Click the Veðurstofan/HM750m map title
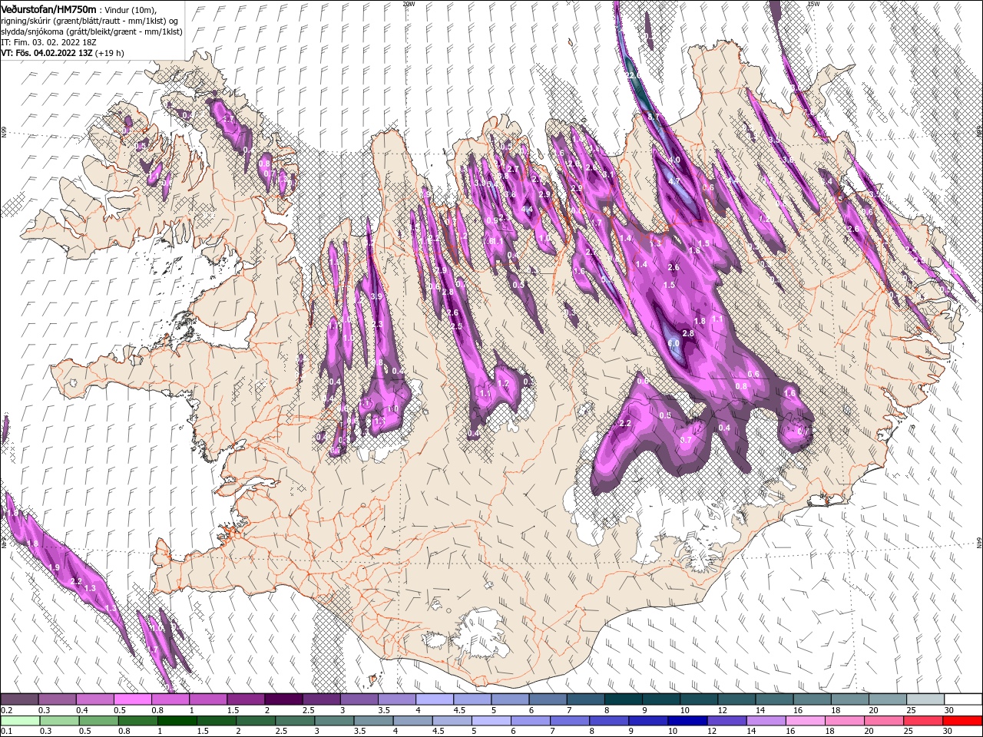983x737 pixels. tap(49, 8)
